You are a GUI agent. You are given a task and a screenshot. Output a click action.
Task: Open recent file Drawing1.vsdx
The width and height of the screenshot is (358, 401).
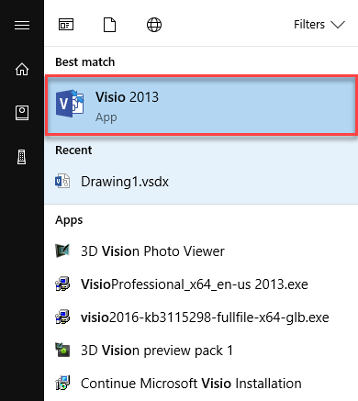pos(201,182)
